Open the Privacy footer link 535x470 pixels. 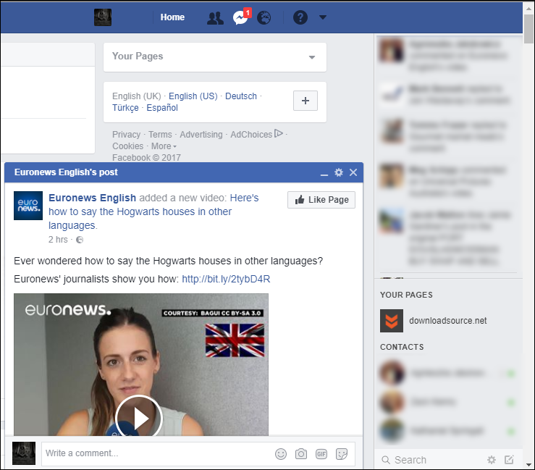click(x=126, y=135)
